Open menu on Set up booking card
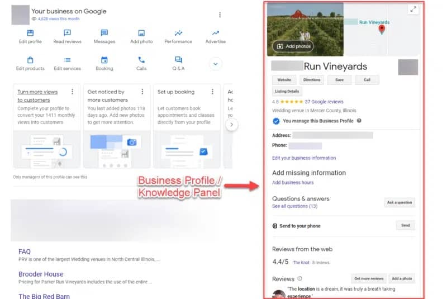This screenshot has width=447, height=299. click(x=212, y=92)
